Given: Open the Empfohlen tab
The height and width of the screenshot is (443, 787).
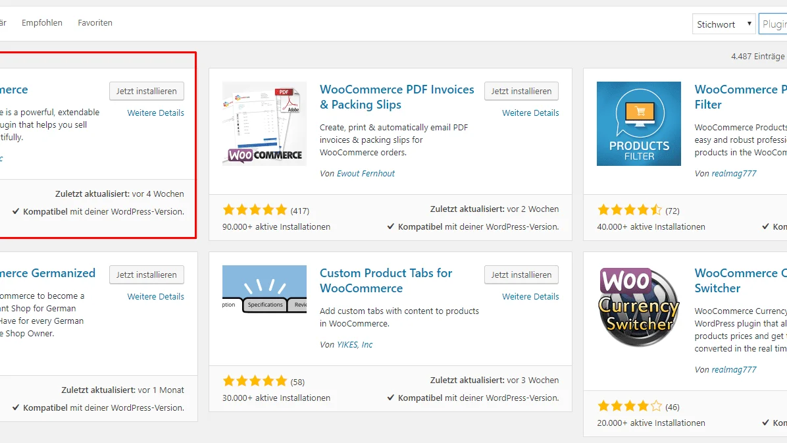Looking at the screenshot, I should (x=41, y=22).
